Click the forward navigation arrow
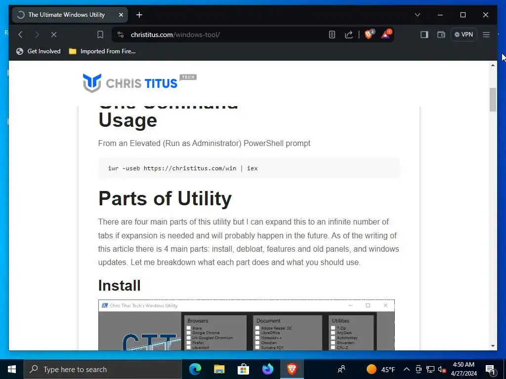 pos(37,35)
